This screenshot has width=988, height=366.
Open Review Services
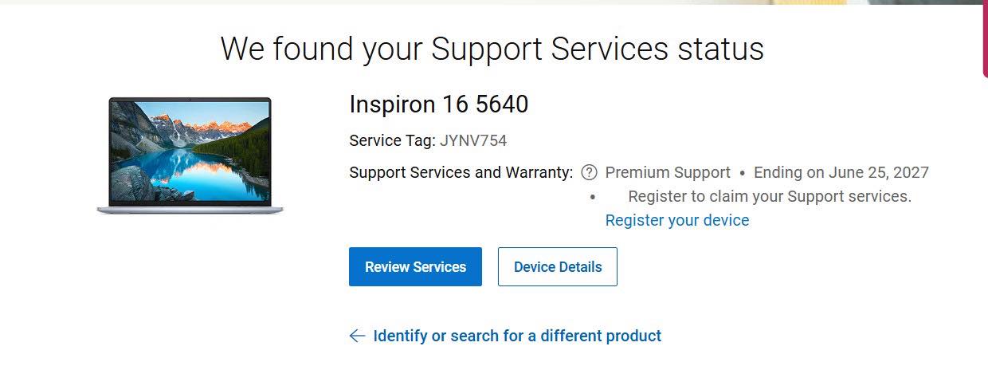coord(415,267)
